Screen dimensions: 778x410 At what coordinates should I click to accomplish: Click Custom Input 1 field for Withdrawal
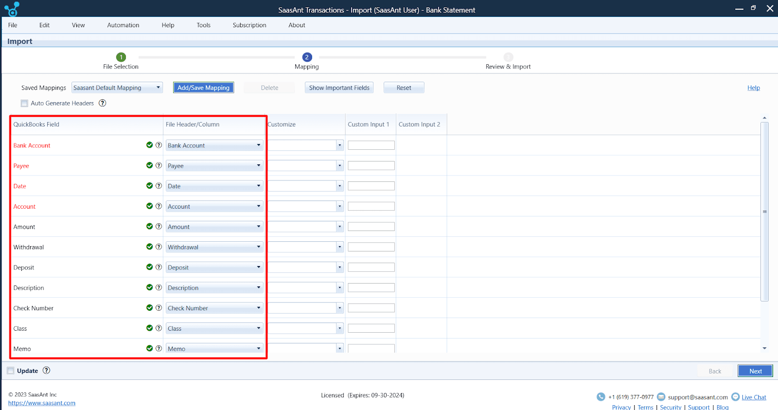click(x=371, y=247)
